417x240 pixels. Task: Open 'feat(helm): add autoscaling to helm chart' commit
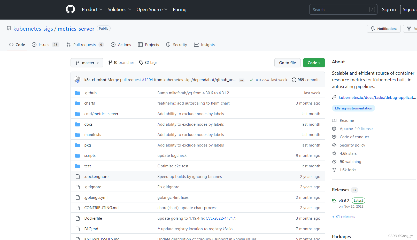click(x=194, y=103)
